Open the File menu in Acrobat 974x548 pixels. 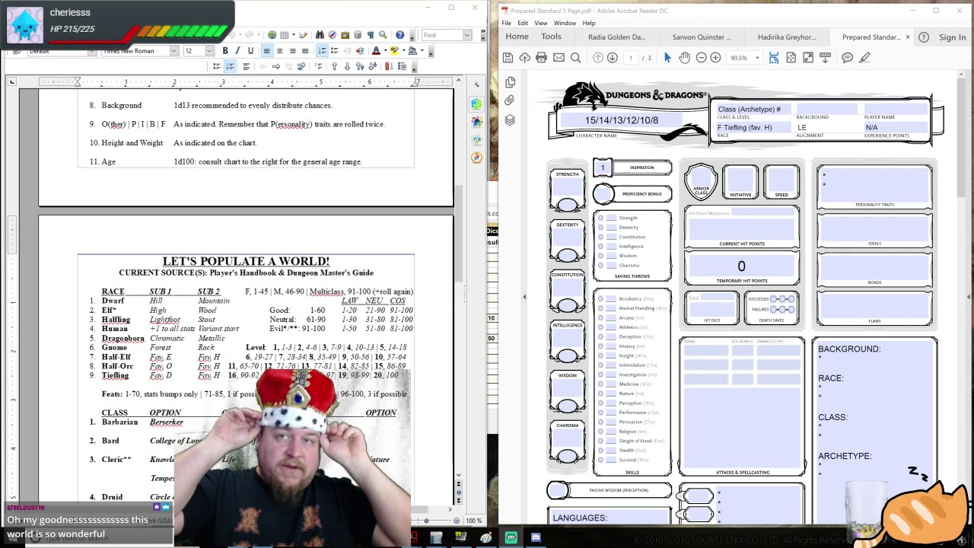point(506,23)
